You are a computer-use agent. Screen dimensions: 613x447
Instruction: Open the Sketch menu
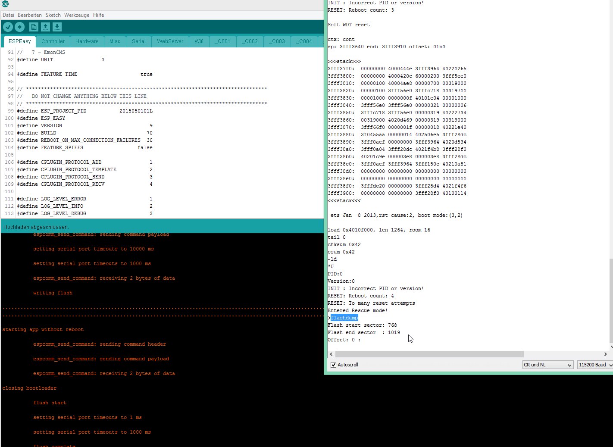(53, 15)
